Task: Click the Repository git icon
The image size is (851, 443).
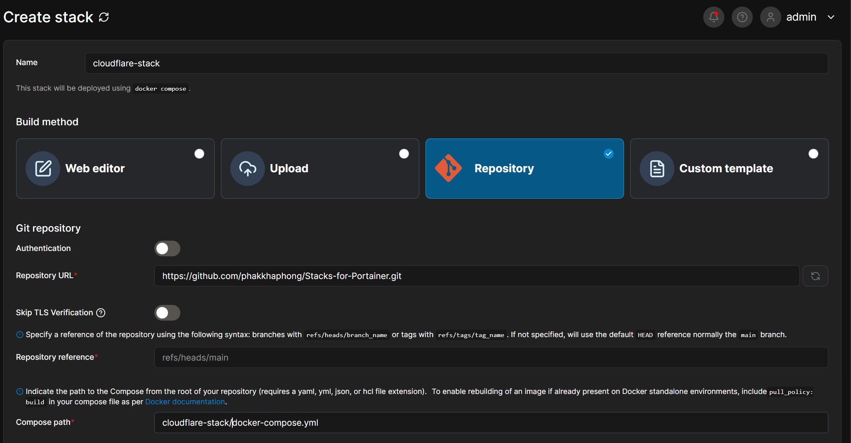Action: (x=448, y=168)
